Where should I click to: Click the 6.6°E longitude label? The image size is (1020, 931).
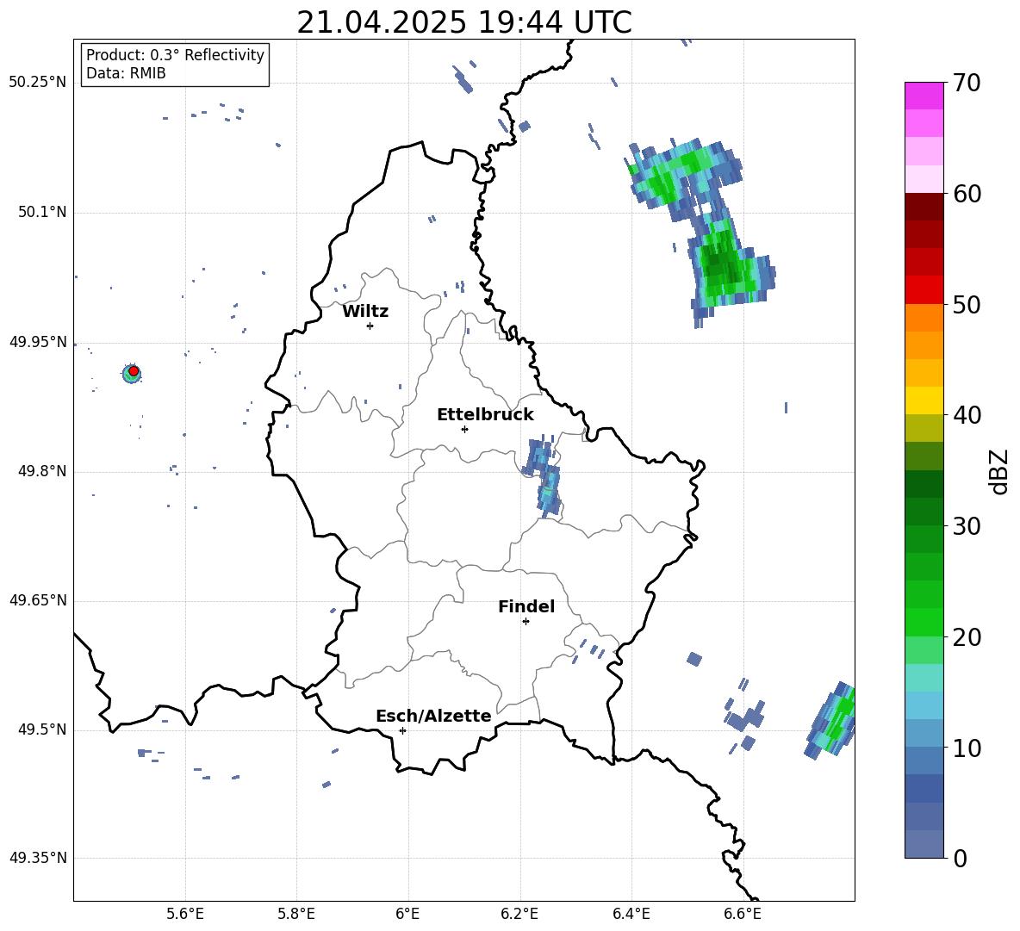pyautogui.click(x=743, y=914)
